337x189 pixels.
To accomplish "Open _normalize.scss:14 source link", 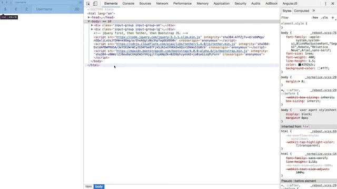I will pos(321,154).
